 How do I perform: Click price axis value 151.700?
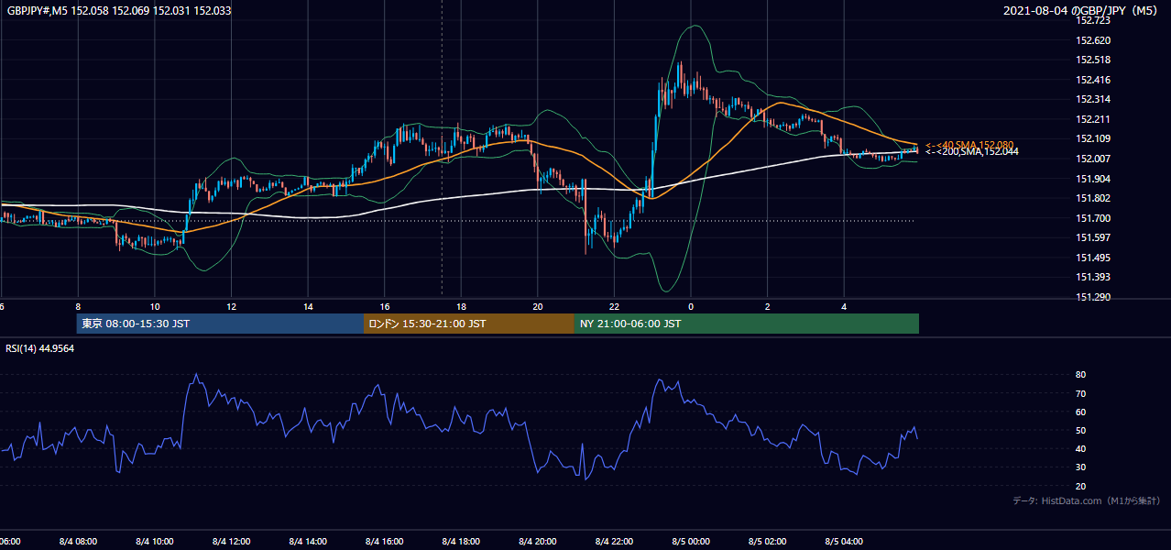pyautogui.click(x=1094, y=218)
